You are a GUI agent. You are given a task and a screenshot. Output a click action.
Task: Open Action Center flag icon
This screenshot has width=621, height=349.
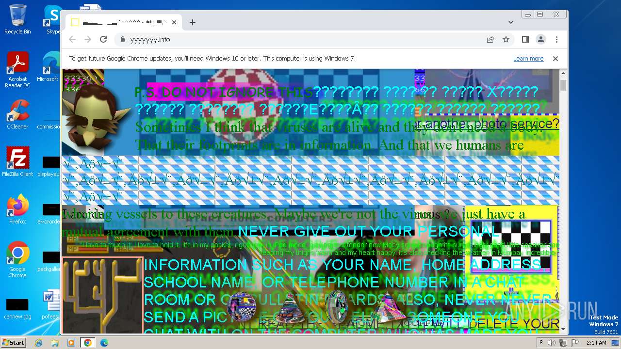[574, 343]
